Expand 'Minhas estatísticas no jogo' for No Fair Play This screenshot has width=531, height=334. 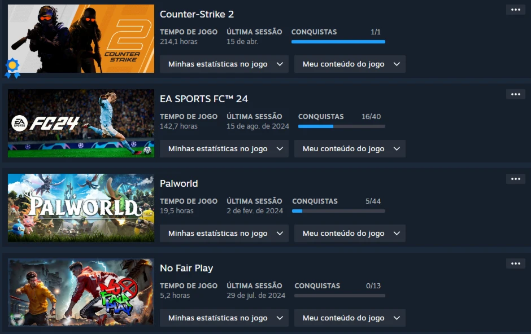pos(224,318)
